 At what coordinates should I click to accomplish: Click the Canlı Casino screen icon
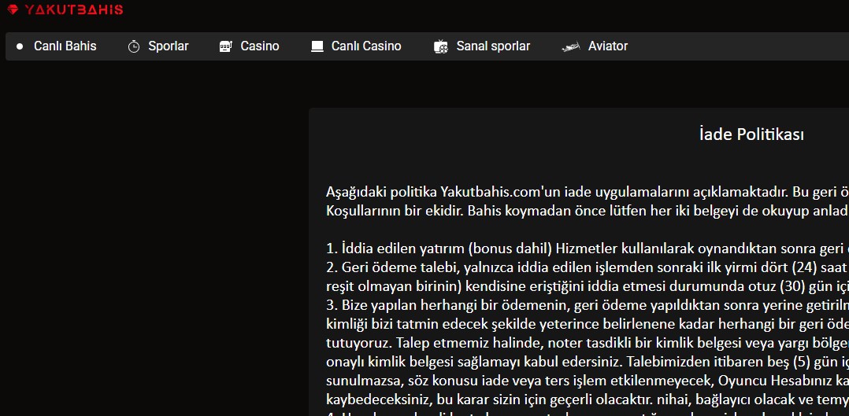coord(317,46)
